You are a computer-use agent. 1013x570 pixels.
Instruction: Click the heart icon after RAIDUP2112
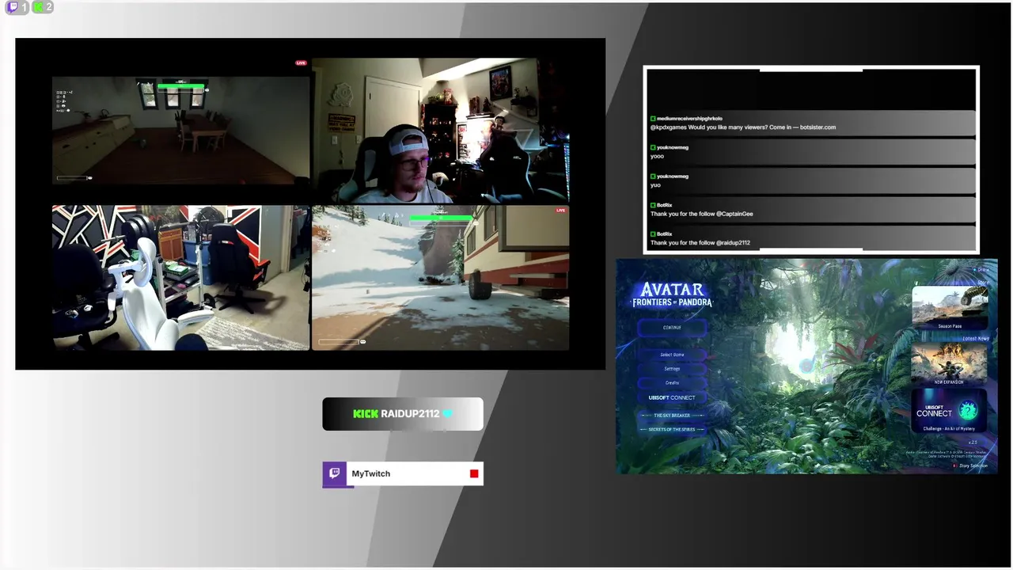click(x=447, y=414)
